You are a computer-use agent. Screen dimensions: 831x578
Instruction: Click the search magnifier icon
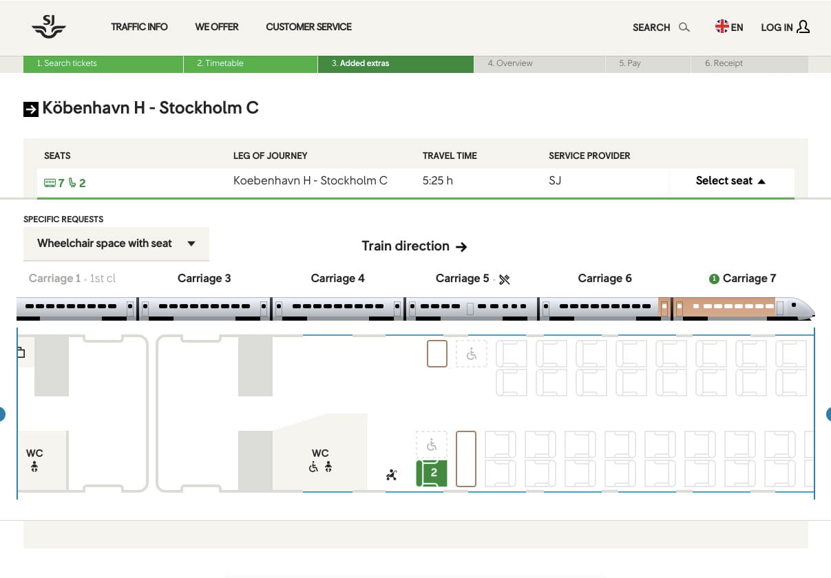click(684, 28)
